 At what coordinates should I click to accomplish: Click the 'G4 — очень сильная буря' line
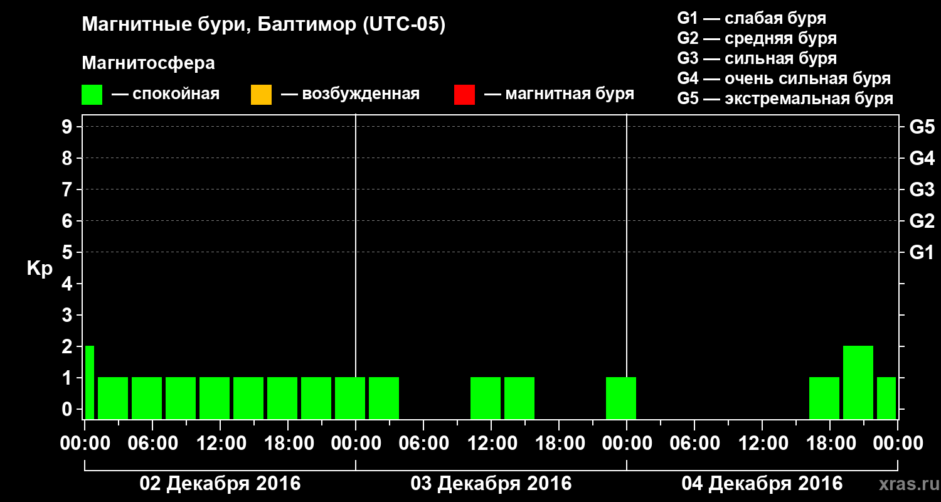784,78
